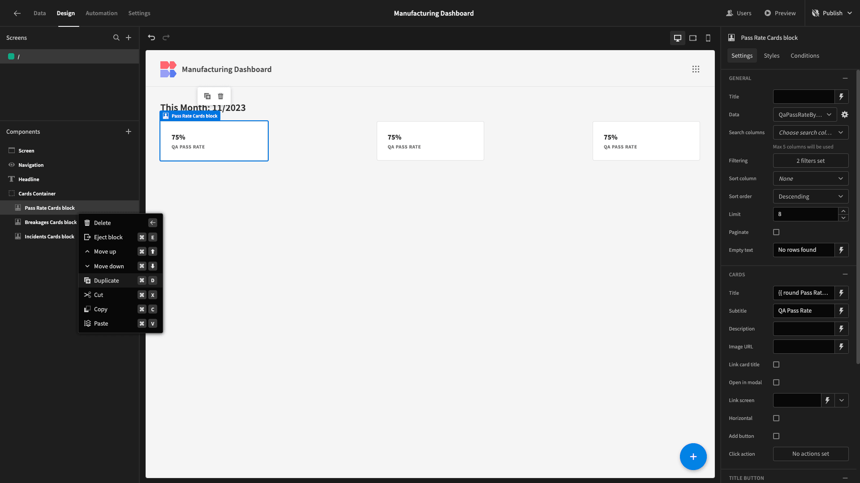The image size is (860, 483).
Task: Enable Link card title checkbox
Action: (776, 364)
